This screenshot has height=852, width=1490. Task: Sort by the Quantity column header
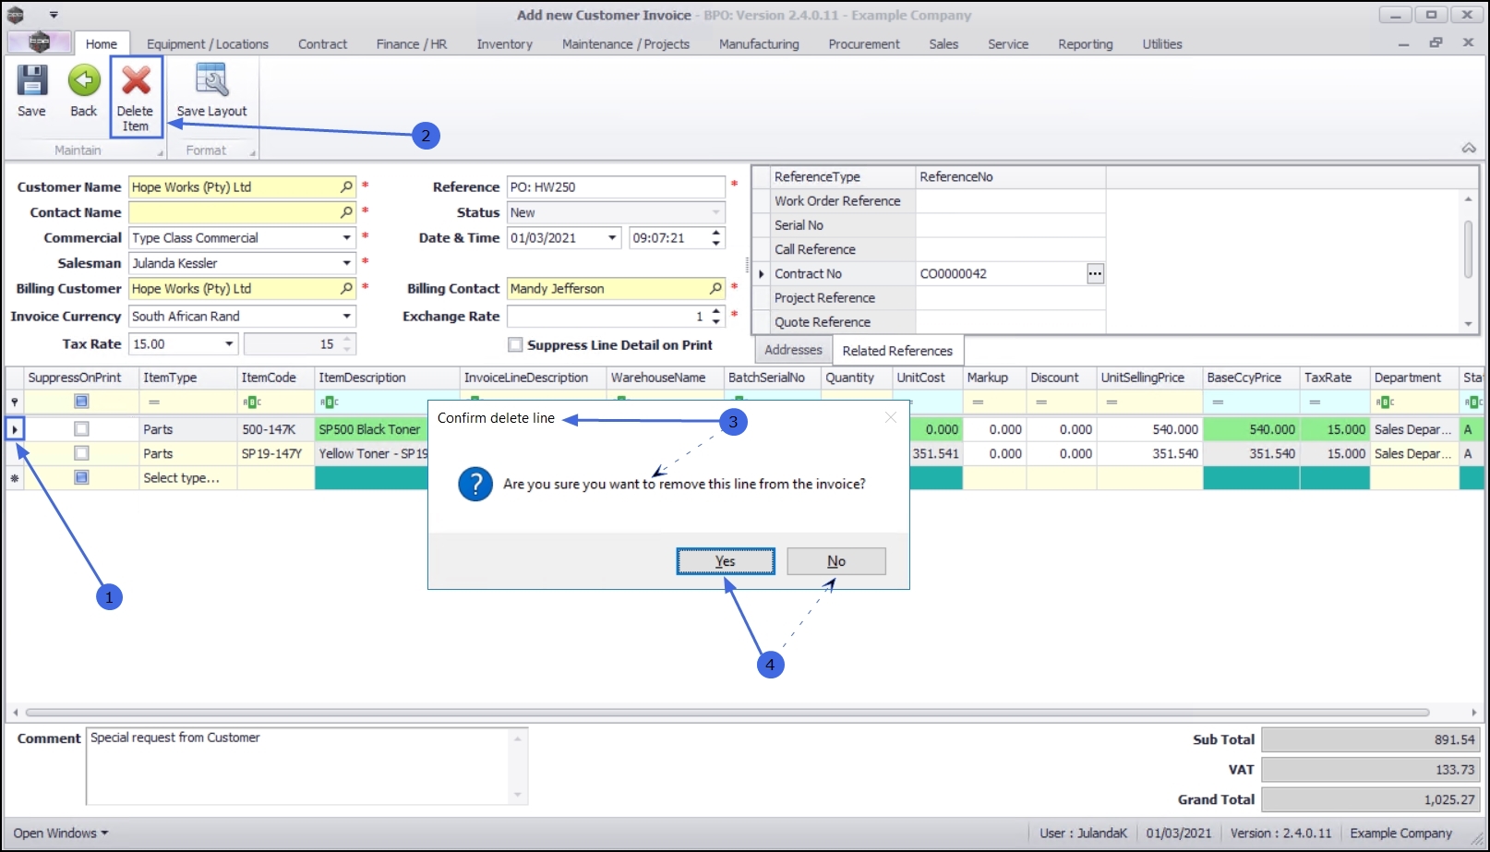point(856,378)
